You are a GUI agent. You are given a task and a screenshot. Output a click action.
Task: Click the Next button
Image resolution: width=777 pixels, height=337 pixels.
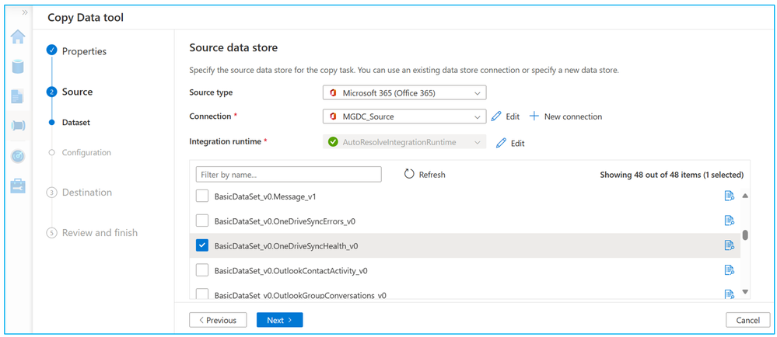point(279,320)
